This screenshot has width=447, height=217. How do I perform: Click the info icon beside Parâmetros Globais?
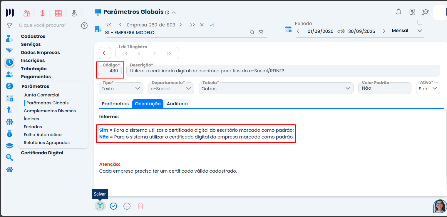[167, 12]
